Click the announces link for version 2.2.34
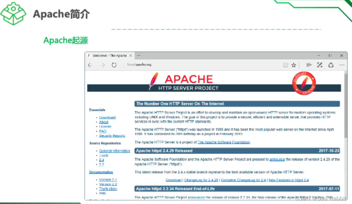The height and width of the screenshot is (204, 352). [x=196, y=197]
